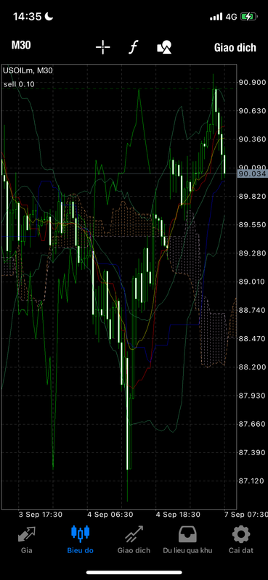Tap the 88.740 price axis label
The width and height of the screenshot is (268, 580).
(x=253, y=310)
